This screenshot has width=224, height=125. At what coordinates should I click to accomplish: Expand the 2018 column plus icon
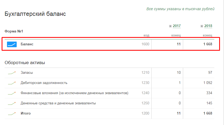coord(202,26)
